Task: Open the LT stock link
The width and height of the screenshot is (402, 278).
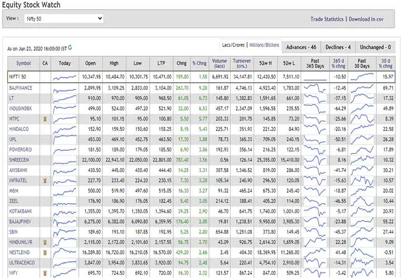Action: 12,98
